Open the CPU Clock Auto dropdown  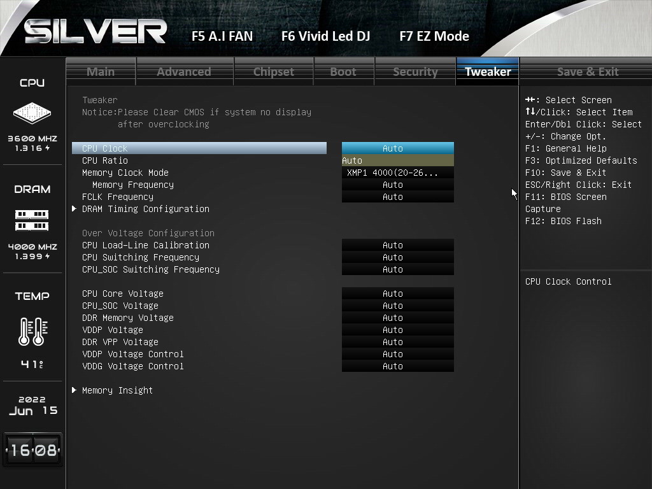pyautogui.click(x=397, y=148)
